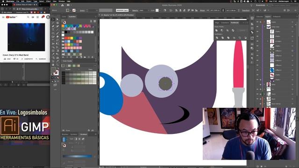This screenshot has height=168, width=299.
Task: Select the radial gradient type button
Action: pos(79,139)
